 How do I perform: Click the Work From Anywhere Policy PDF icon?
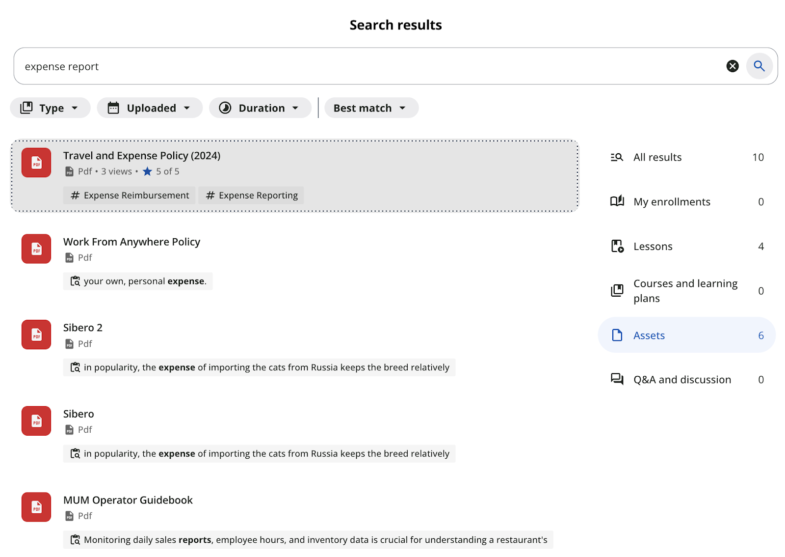[36, 249]
